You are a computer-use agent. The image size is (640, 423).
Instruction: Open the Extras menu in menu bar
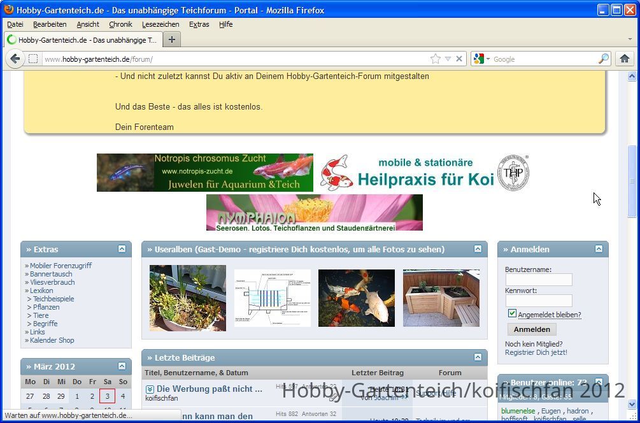click(x=199, y=24)
